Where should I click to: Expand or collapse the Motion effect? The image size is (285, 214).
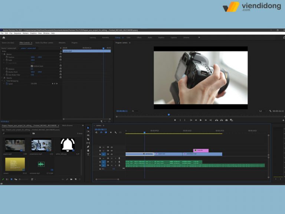click(x=2, y=54)
